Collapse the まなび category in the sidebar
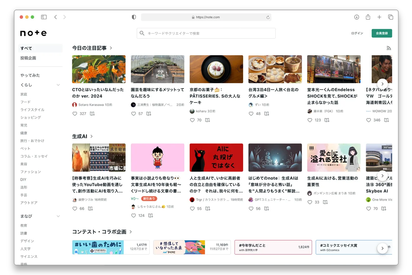Viewport: 412px width, 275px height. click(58, 216)
